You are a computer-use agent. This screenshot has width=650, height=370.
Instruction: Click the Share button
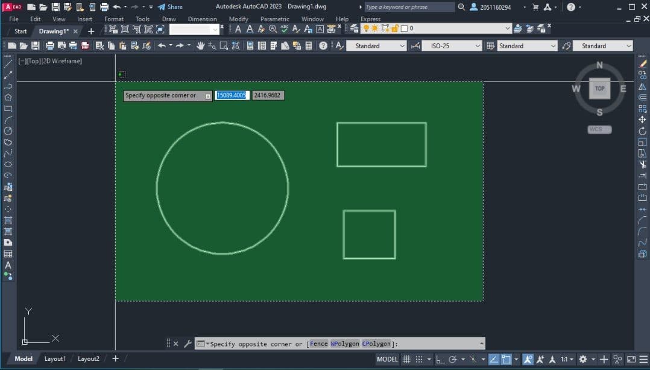pyautogui.click(x=170, y=7)
